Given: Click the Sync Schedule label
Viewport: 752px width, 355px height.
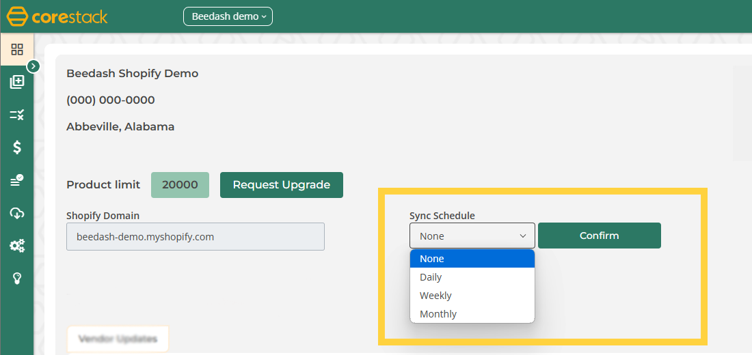Looking at the screenshot, I should pyautogui.click(x=442, y=216).
